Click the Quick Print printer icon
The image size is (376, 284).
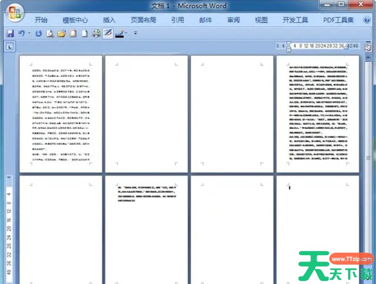[96, 33]
